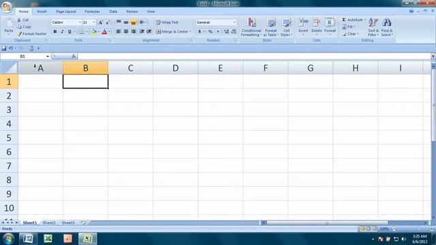Increase font size with Grow Font icon
436x245 pixels.
tap(101, 22)
